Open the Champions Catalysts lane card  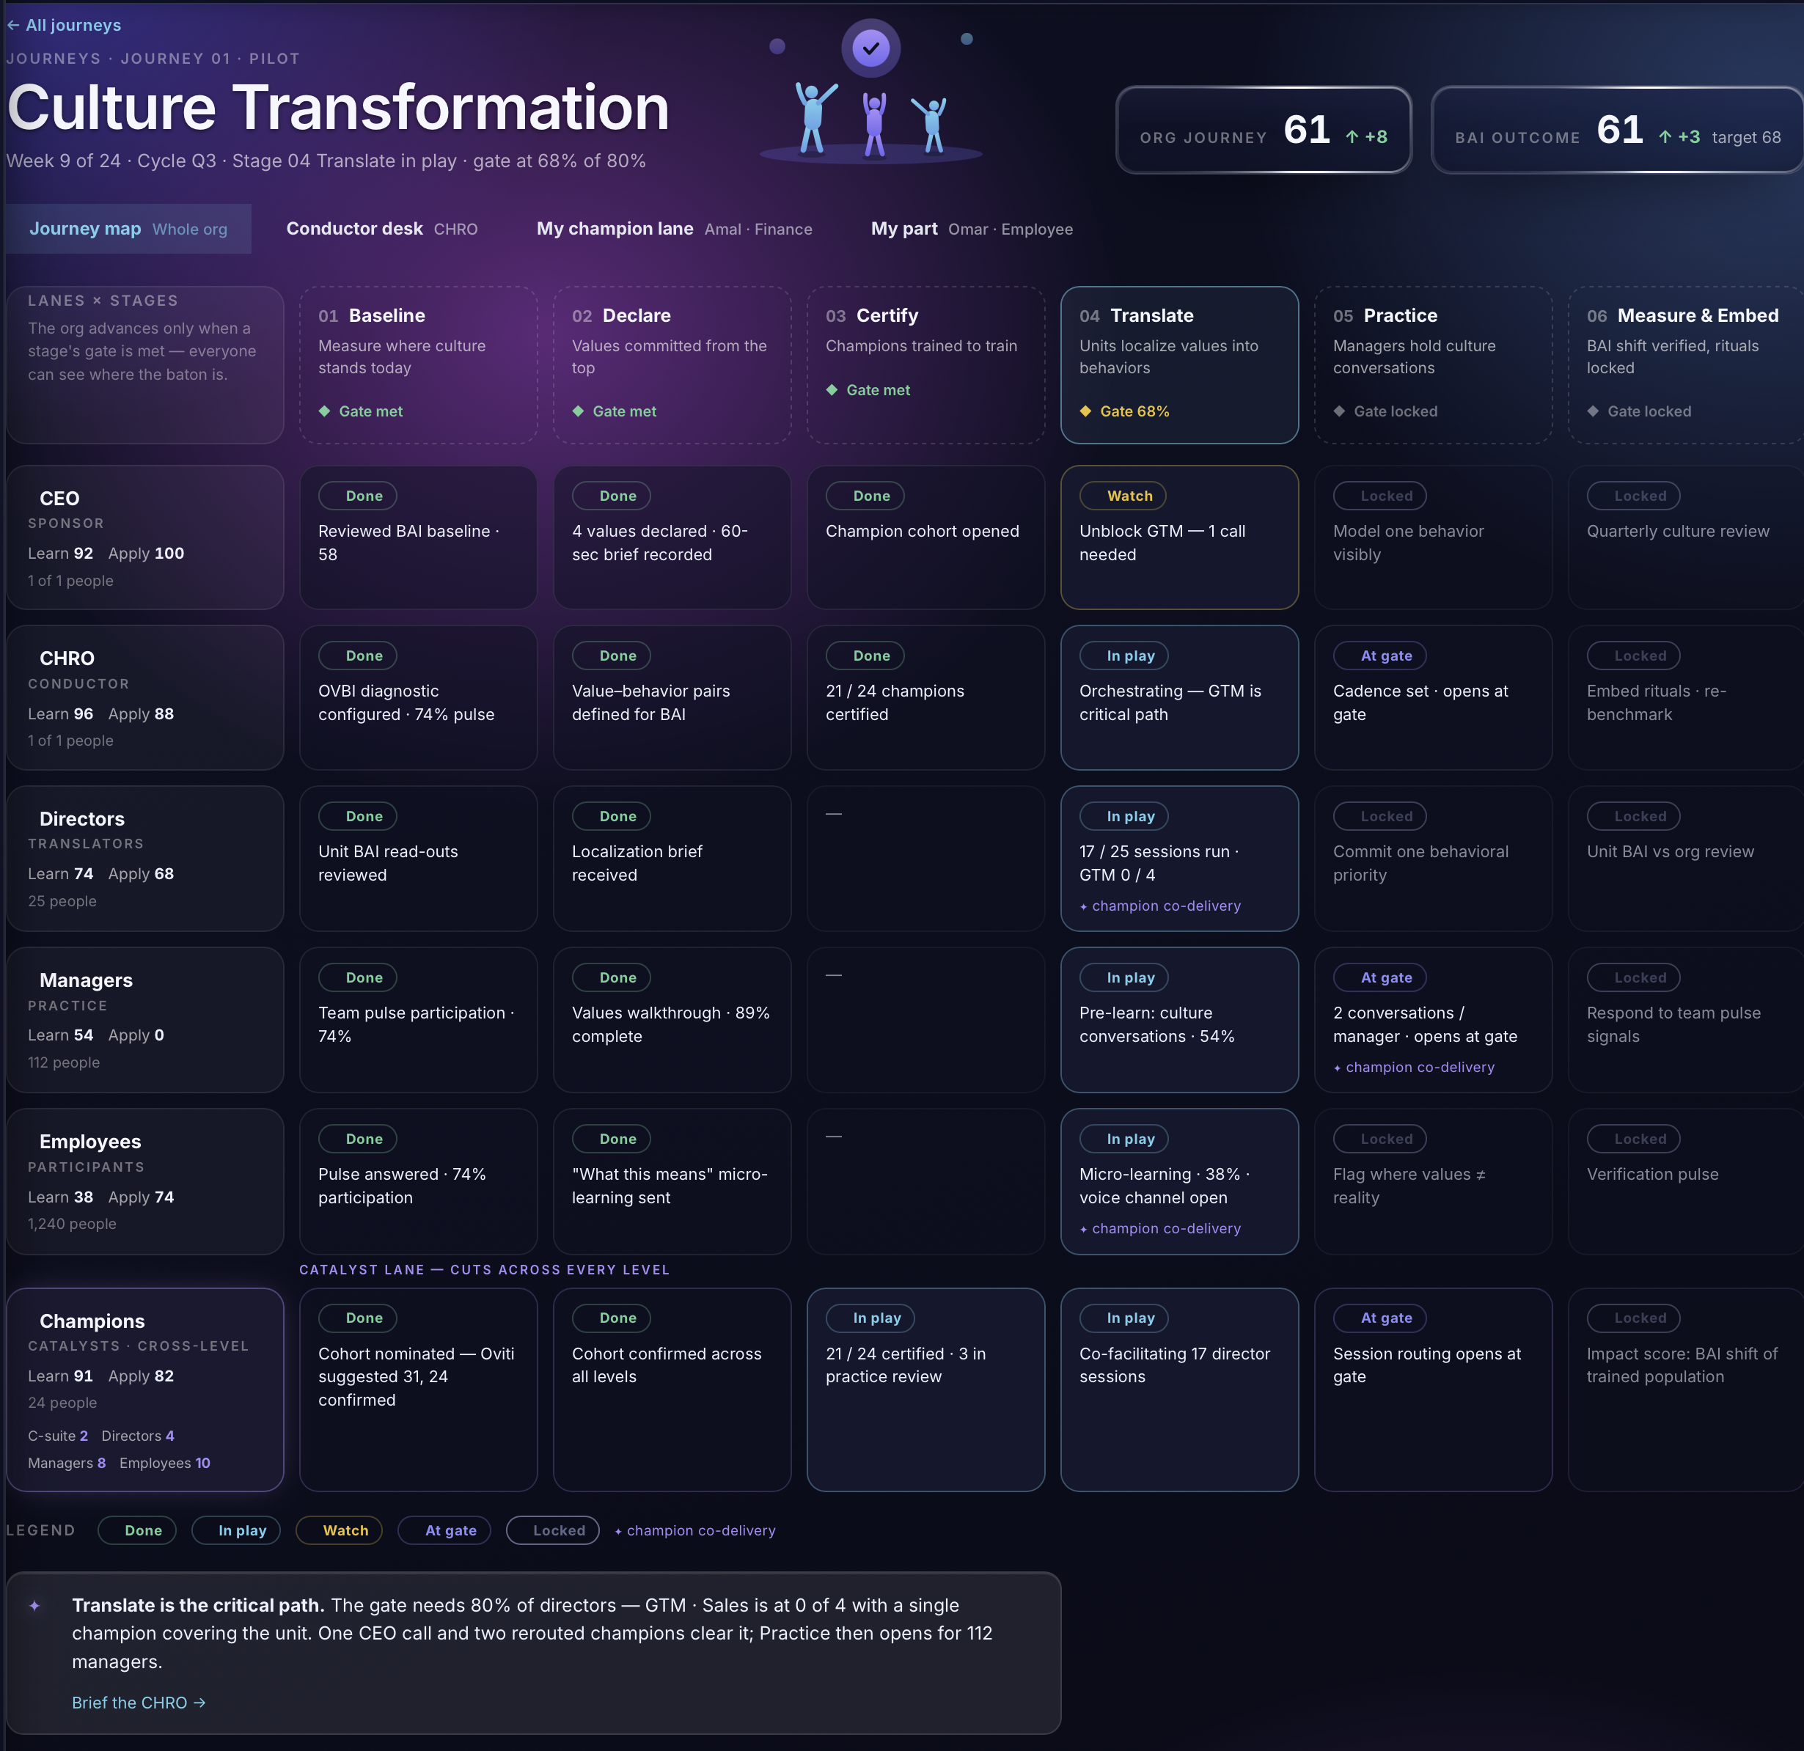pos(145,1390)
